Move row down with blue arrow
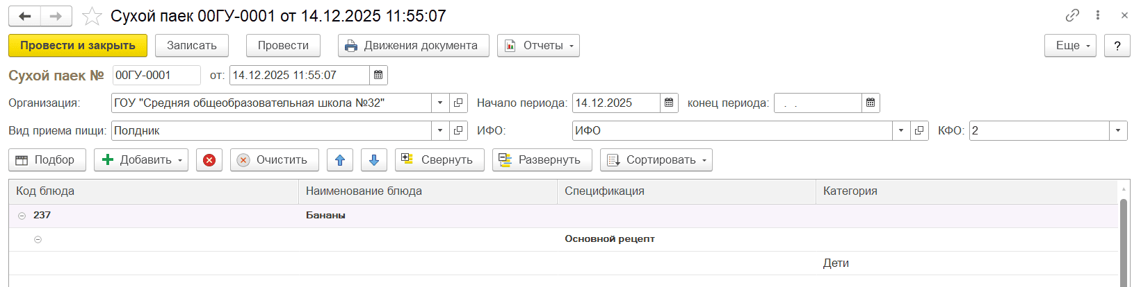 point(373,160)
